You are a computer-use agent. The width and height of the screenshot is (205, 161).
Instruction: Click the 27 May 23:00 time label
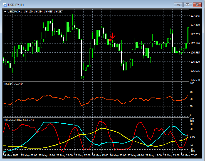pos(171,155)
